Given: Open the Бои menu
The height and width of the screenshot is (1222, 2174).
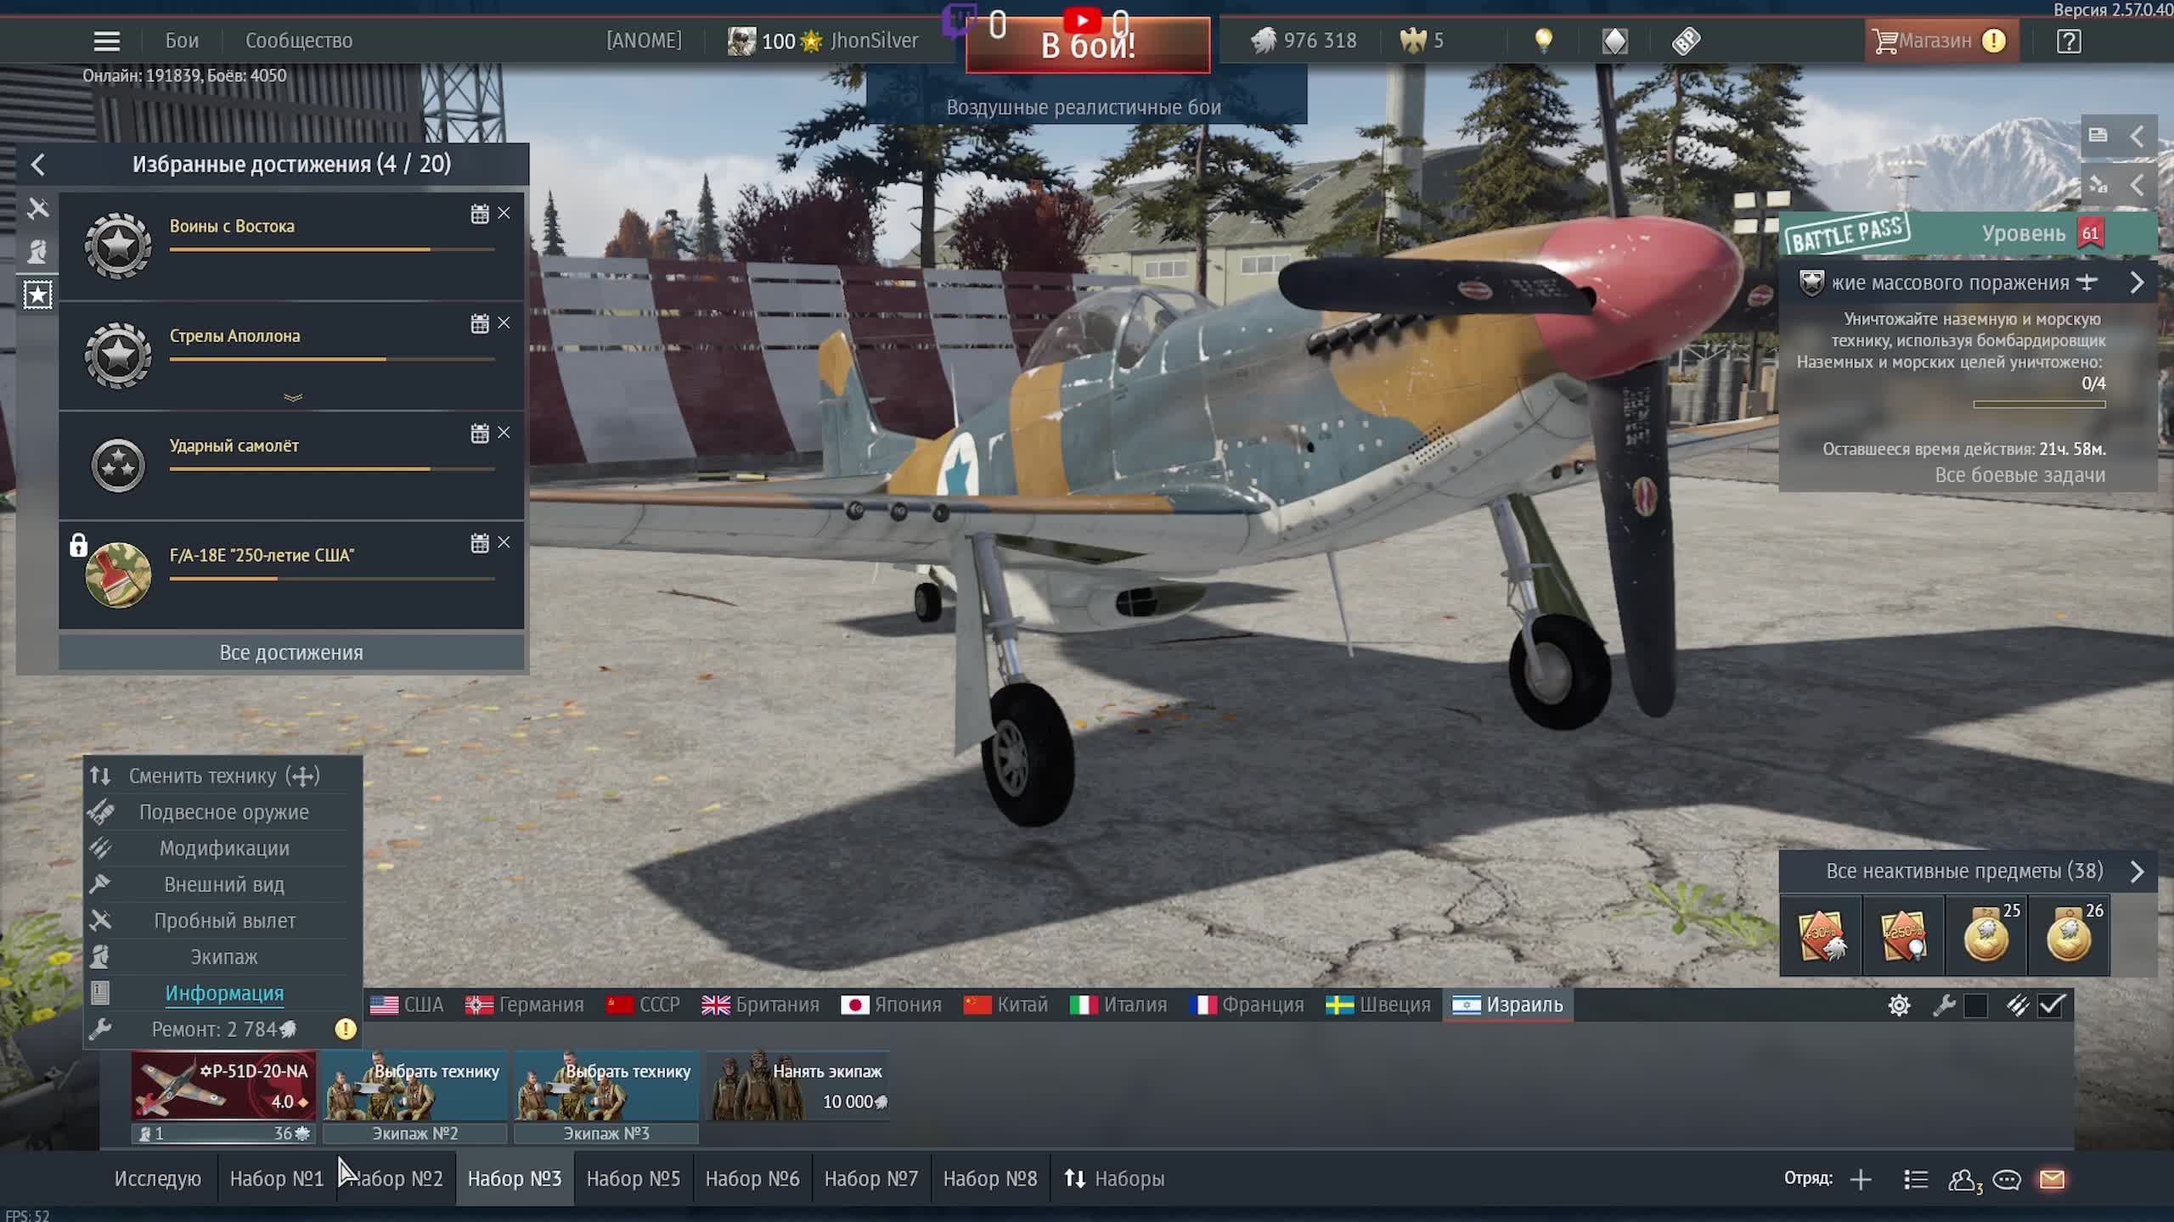Looking at the screenshot, I should pos(182,41).
